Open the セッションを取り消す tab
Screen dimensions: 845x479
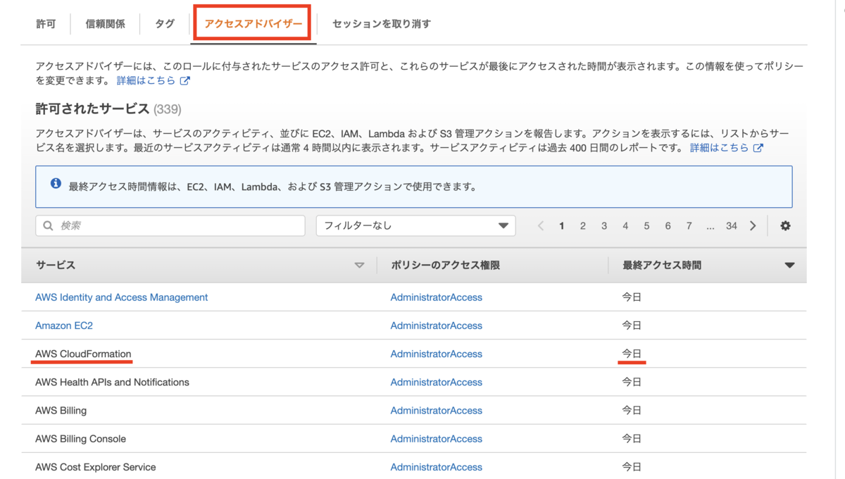coord(382,24)
